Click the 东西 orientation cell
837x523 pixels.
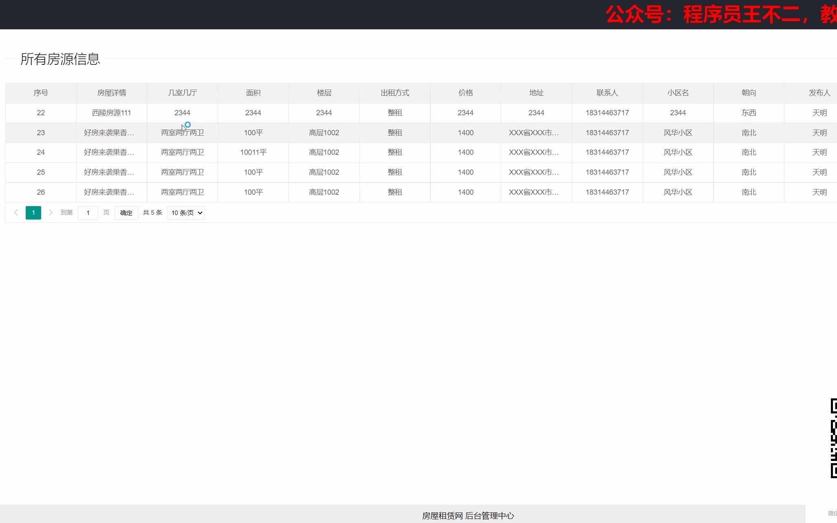(x=749, y=113)
